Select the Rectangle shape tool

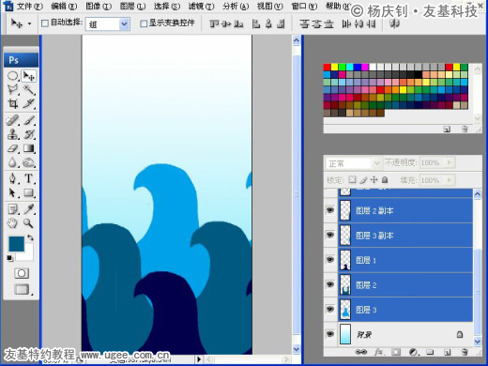click(x=29, y=192)
